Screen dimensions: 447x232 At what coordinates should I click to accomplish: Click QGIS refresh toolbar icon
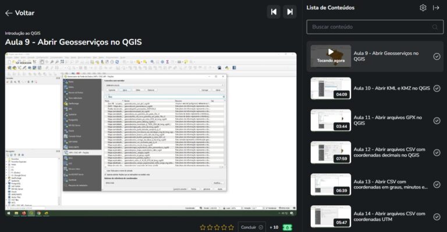point(117,62)
